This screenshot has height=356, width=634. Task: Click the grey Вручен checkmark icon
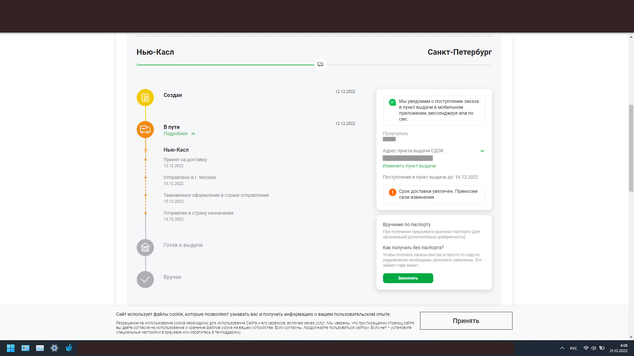point(145,280)
